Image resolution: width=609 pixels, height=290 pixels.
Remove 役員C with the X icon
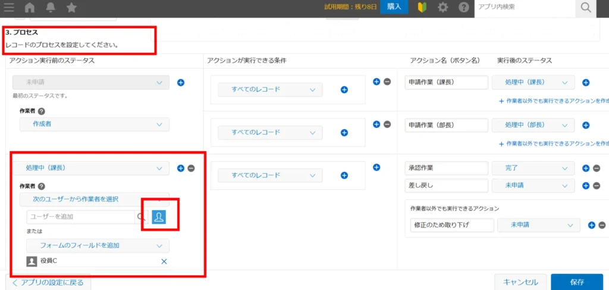pos(164,261)
